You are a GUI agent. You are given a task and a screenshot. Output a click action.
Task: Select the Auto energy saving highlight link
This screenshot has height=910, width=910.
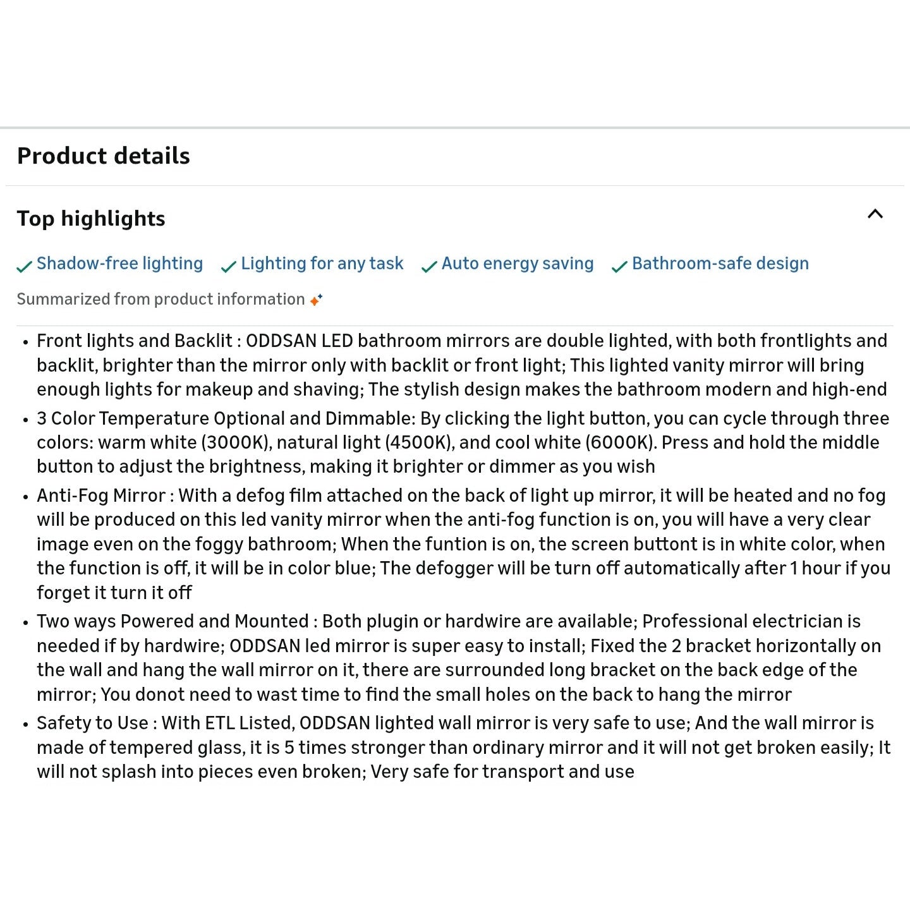(517, 264)
